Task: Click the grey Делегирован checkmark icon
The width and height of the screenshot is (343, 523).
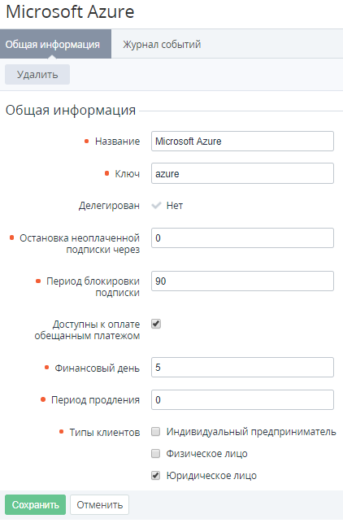Action: (x=156, y=206)
